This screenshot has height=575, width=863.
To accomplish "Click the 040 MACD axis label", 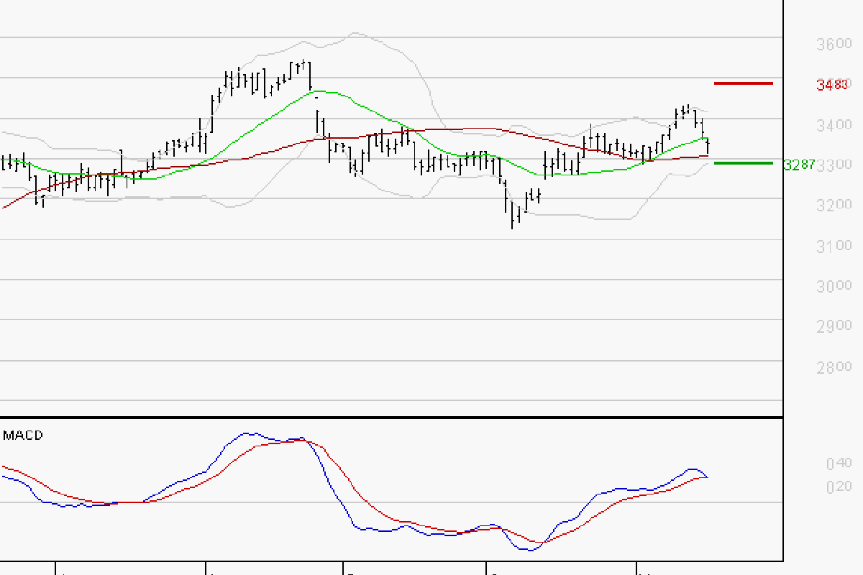I will pos(839,463).
